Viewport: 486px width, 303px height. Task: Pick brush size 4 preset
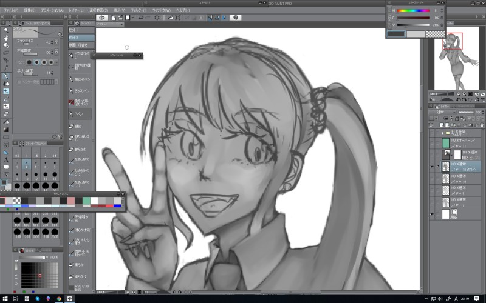pos(27,164)
